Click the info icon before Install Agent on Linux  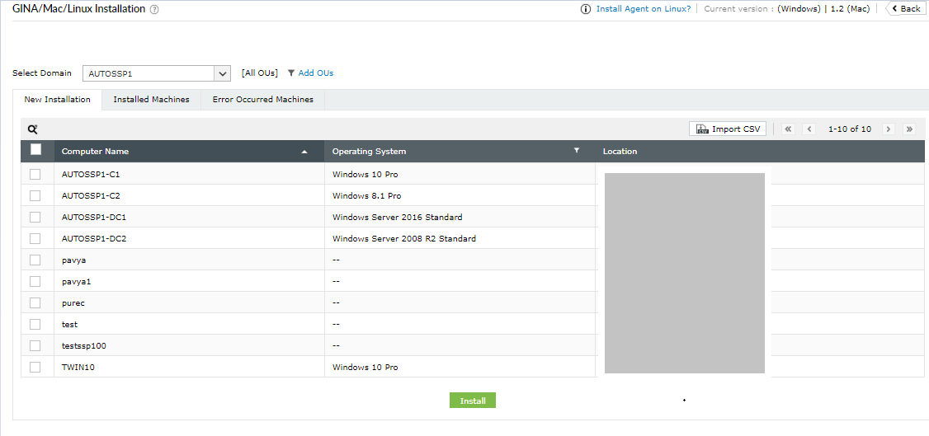point(585,9)
